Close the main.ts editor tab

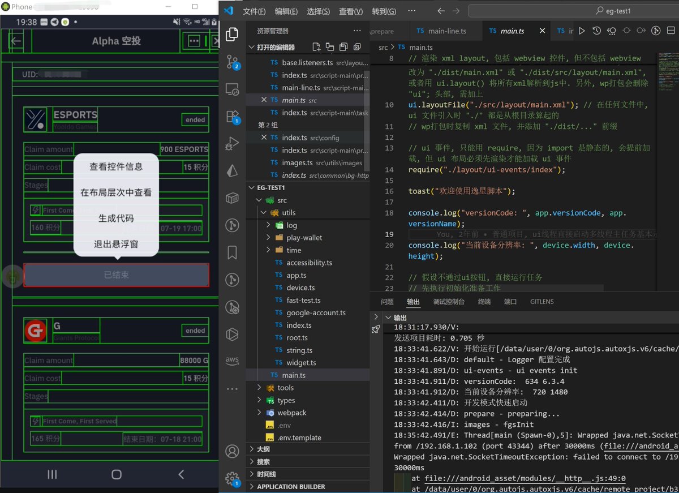coord(542,31)
